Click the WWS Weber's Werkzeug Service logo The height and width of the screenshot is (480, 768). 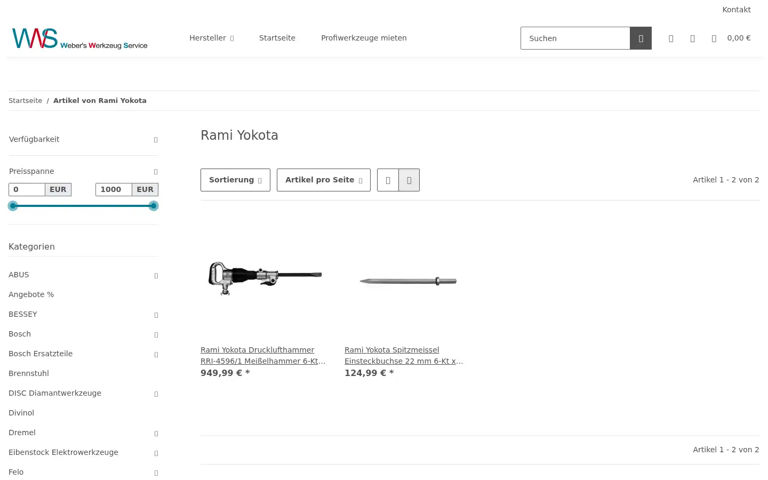(x=80, y=38)
